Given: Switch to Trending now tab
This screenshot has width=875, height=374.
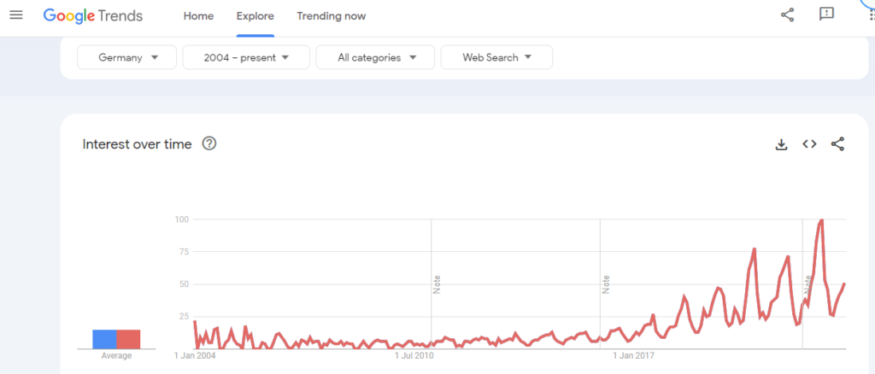Looking at the screenshot, I should [331, 16].
